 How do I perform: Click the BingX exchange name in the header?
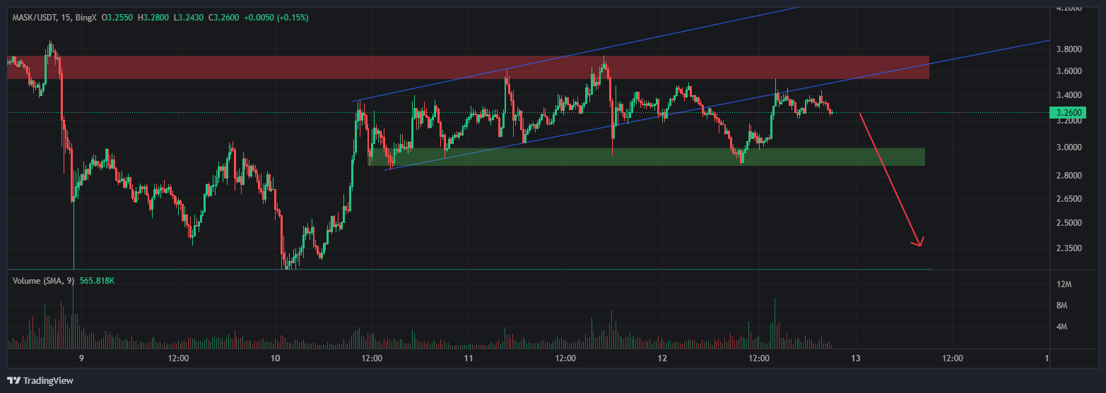(86, 17)
